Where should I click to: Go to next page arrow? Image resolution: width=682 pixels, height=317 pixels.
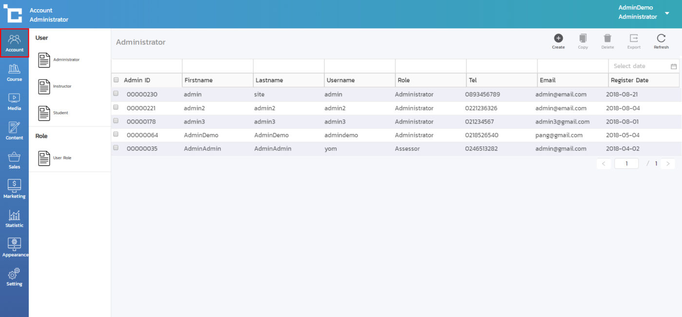tap(668, 164)
